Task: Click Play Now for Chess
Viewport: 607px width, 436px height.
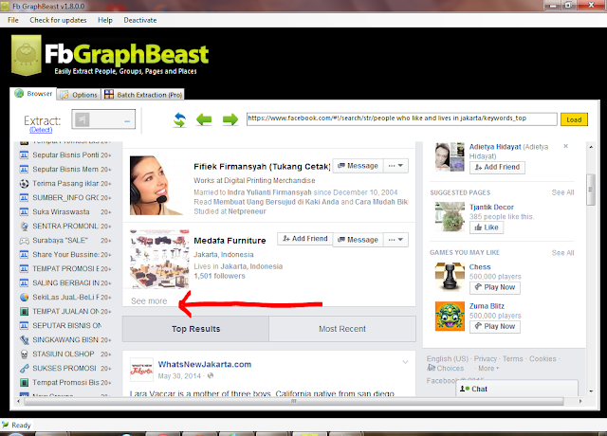Action: coord(495,287)
